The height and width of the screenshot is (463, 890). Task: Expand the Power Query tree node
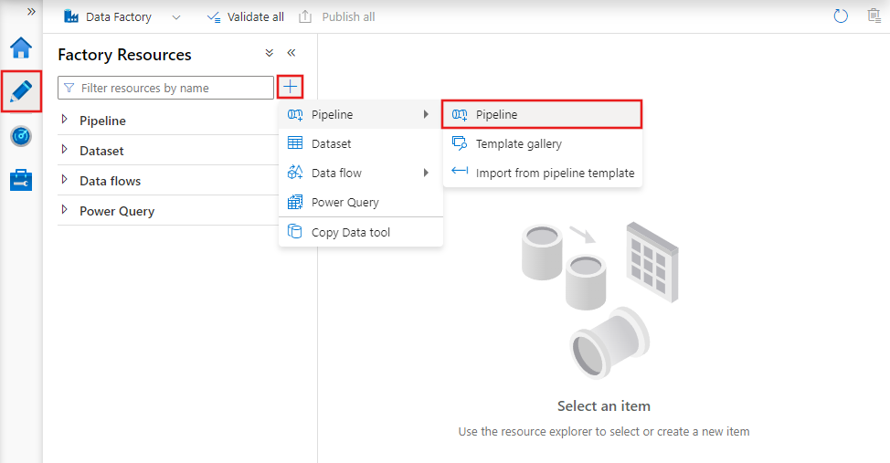[x=64, y=209]
